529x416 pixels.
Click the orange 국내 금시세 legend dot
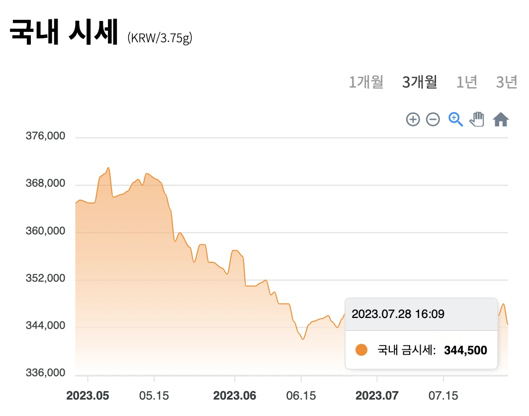pos(361,350)
